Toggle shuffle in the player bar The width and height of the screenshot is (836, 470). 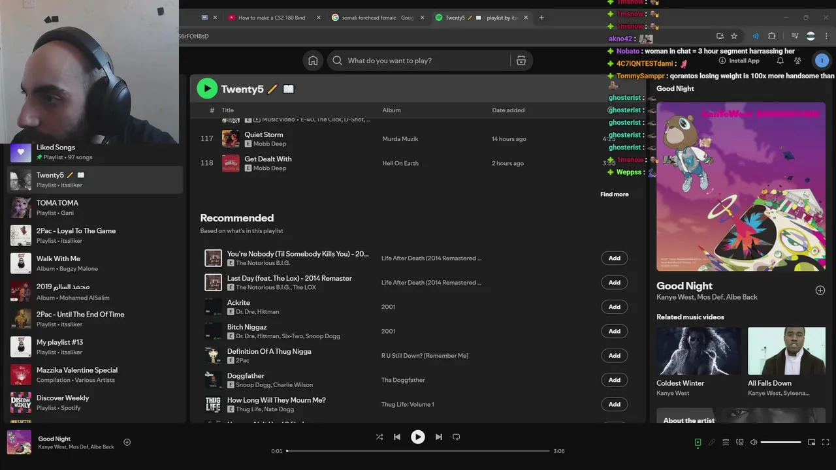(x=379, y=437)
